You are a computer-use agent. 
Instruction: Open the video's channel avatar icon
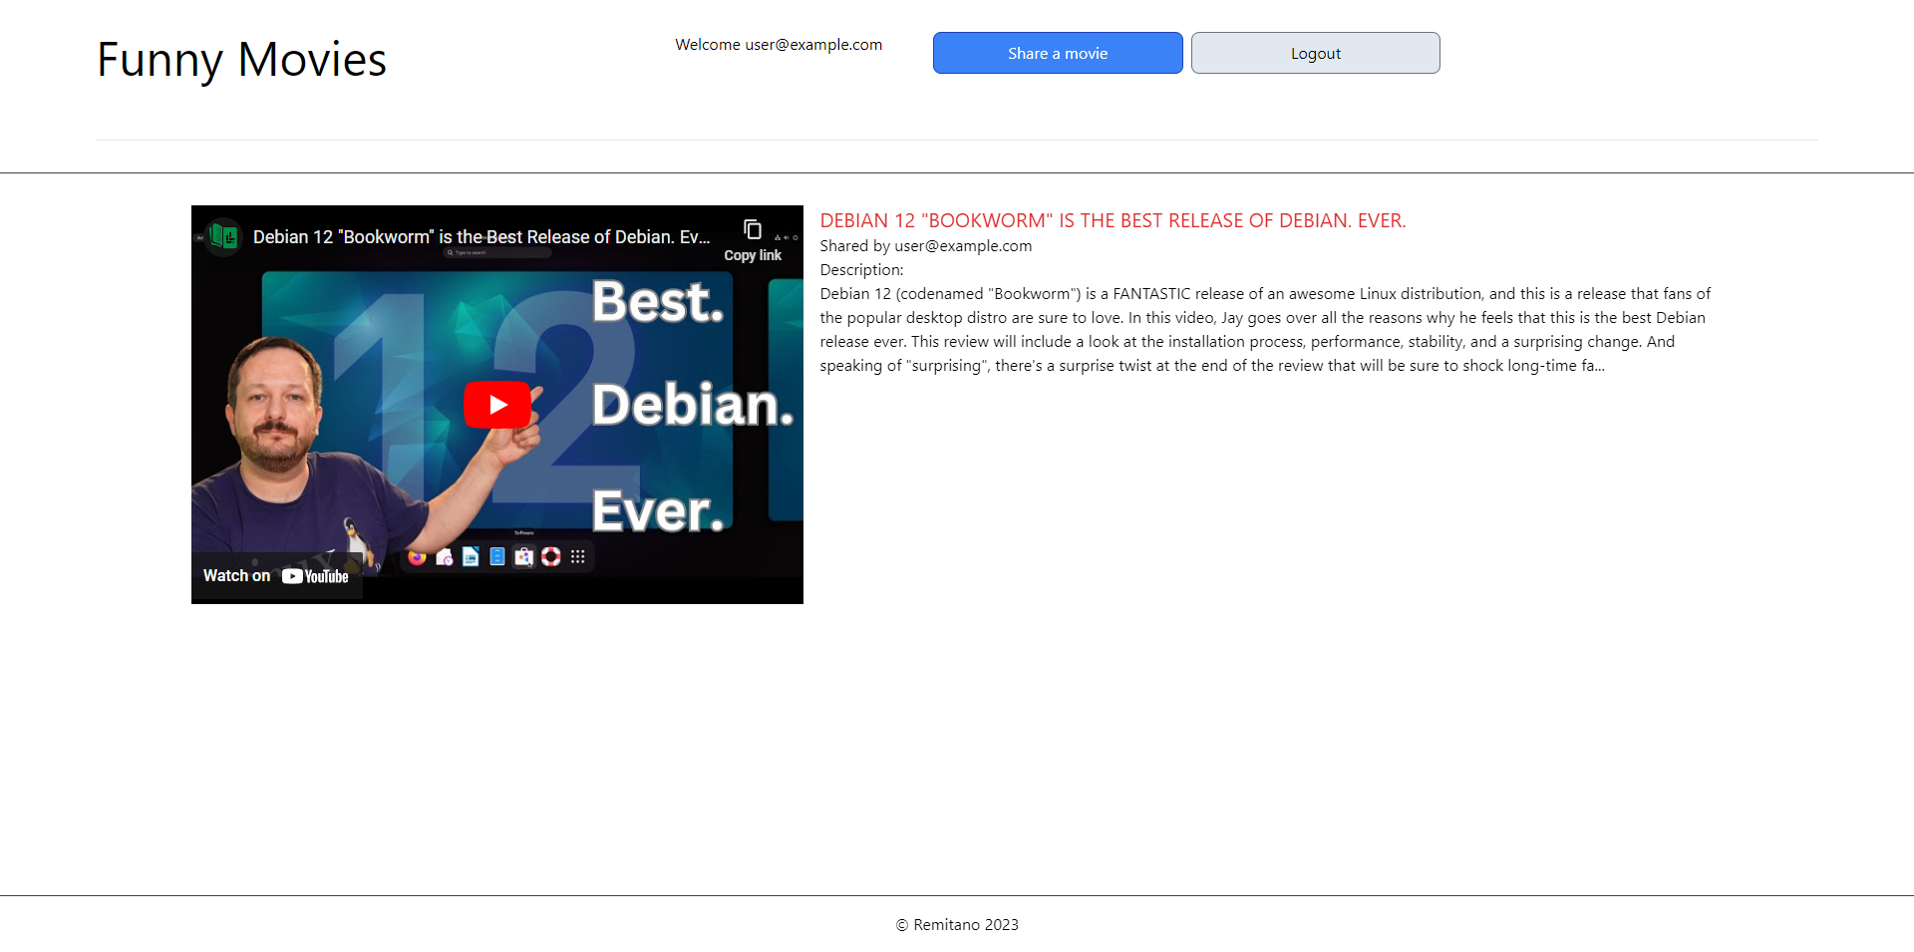coord(223,237)
